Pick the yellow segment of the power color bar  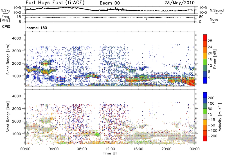point(205,56)
